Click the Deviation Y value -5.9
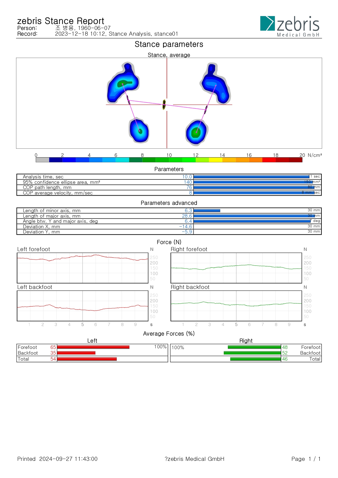The height and width of the screenshot is (478, 338). [x=187, y=232]
